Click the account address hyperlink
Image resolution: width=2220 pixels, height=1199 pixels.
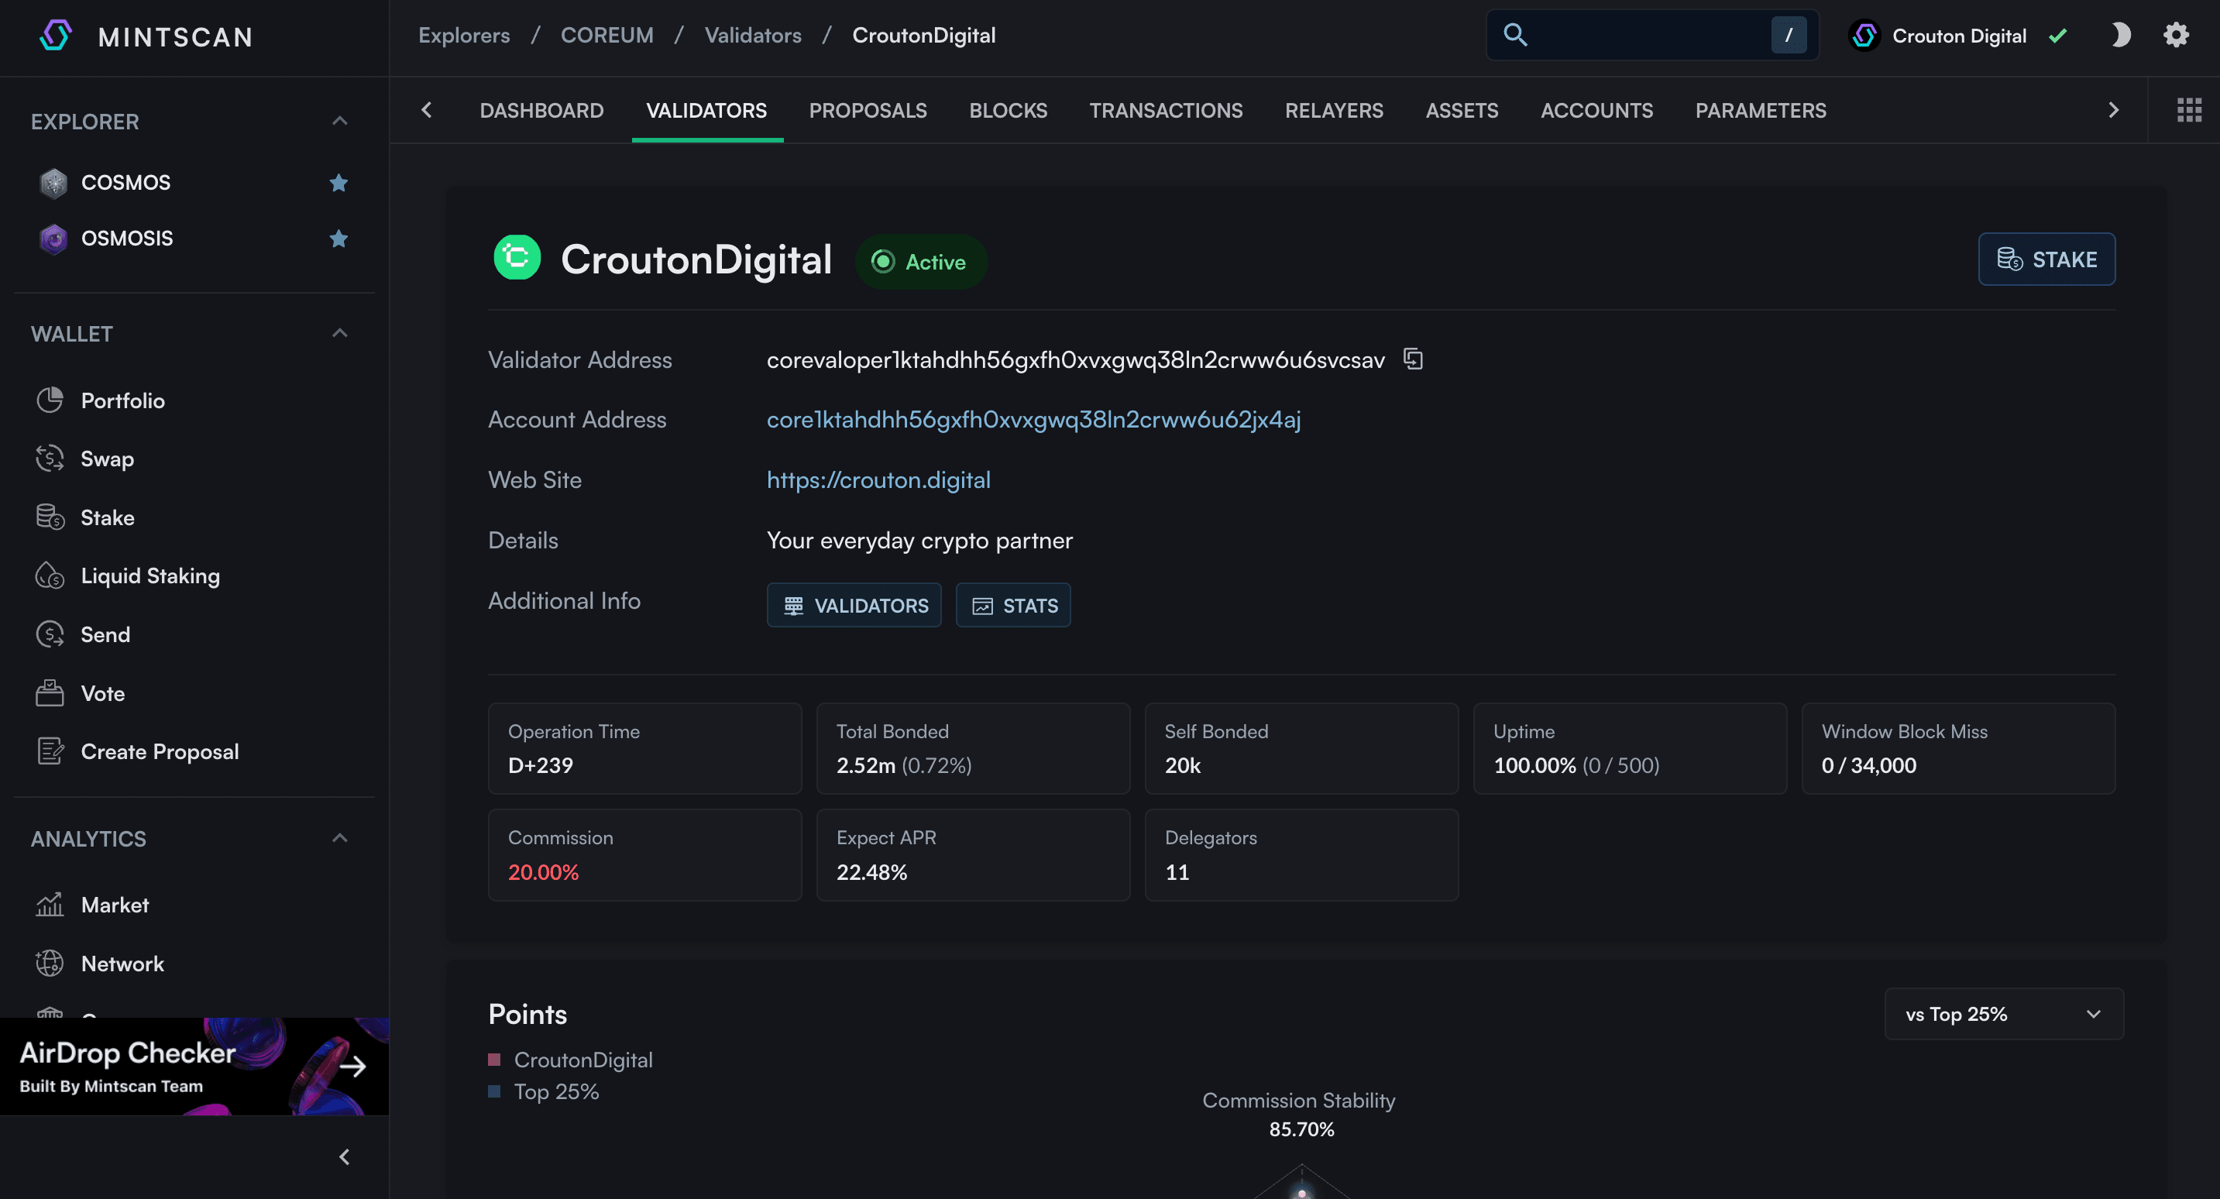[x=1033, y=418]
